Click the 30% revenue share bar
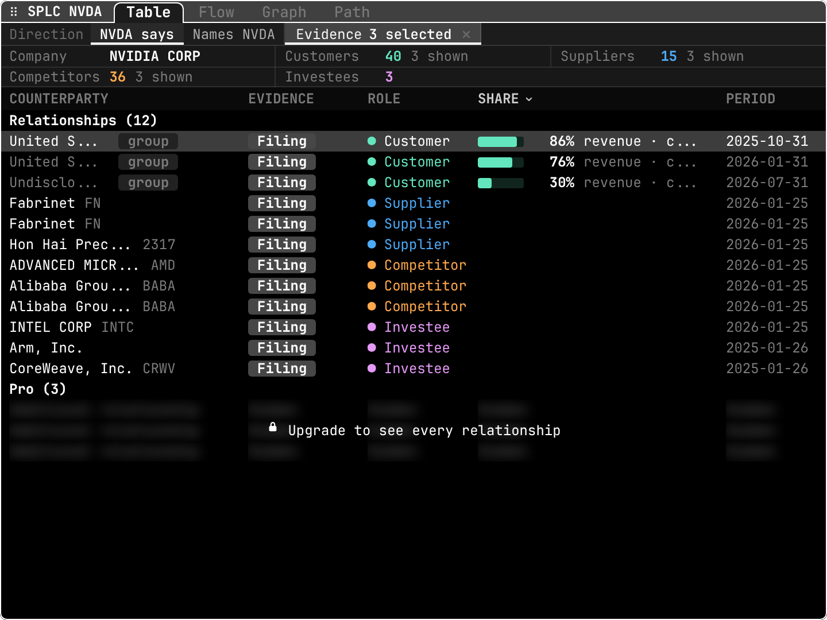827x620 pixels. [501, 183]
